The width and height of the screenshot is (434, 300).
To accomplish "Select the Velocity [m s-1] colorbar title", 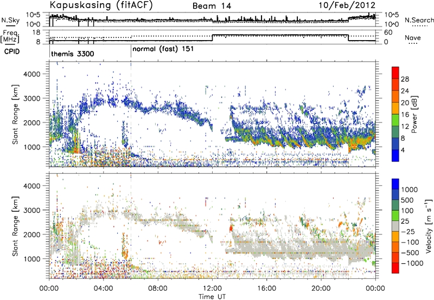I will point(429,226).
